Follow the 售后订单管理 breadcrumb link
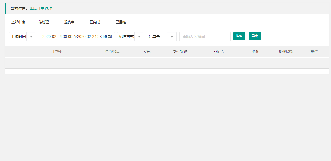 [x=41, y=8]
